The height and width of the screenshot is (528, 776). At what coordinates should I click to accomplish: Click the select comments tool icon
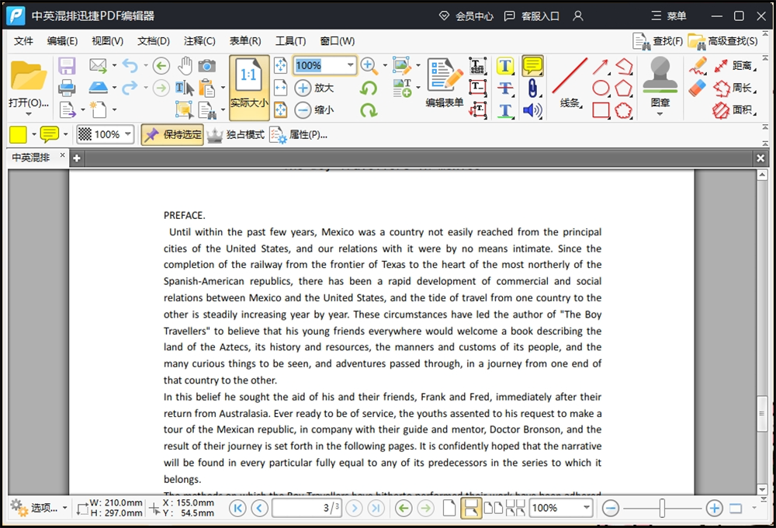pyautogui.click(x=185, y=110)
